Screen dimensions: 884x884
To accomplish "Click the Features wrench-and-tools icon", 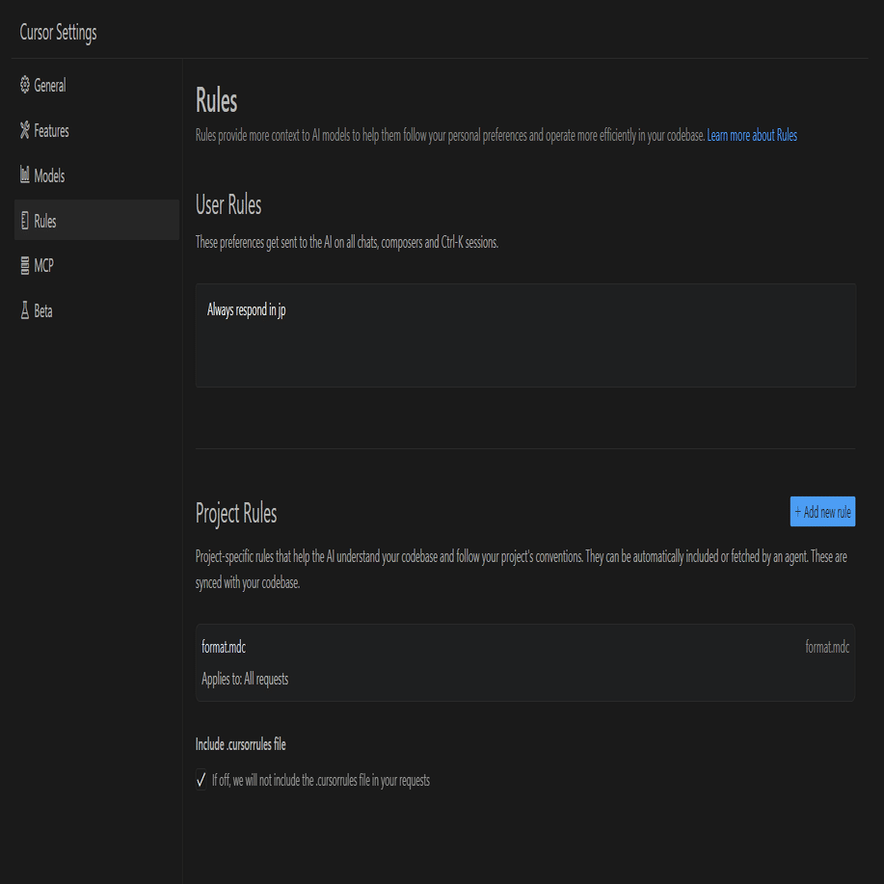I will click(25, 131).
